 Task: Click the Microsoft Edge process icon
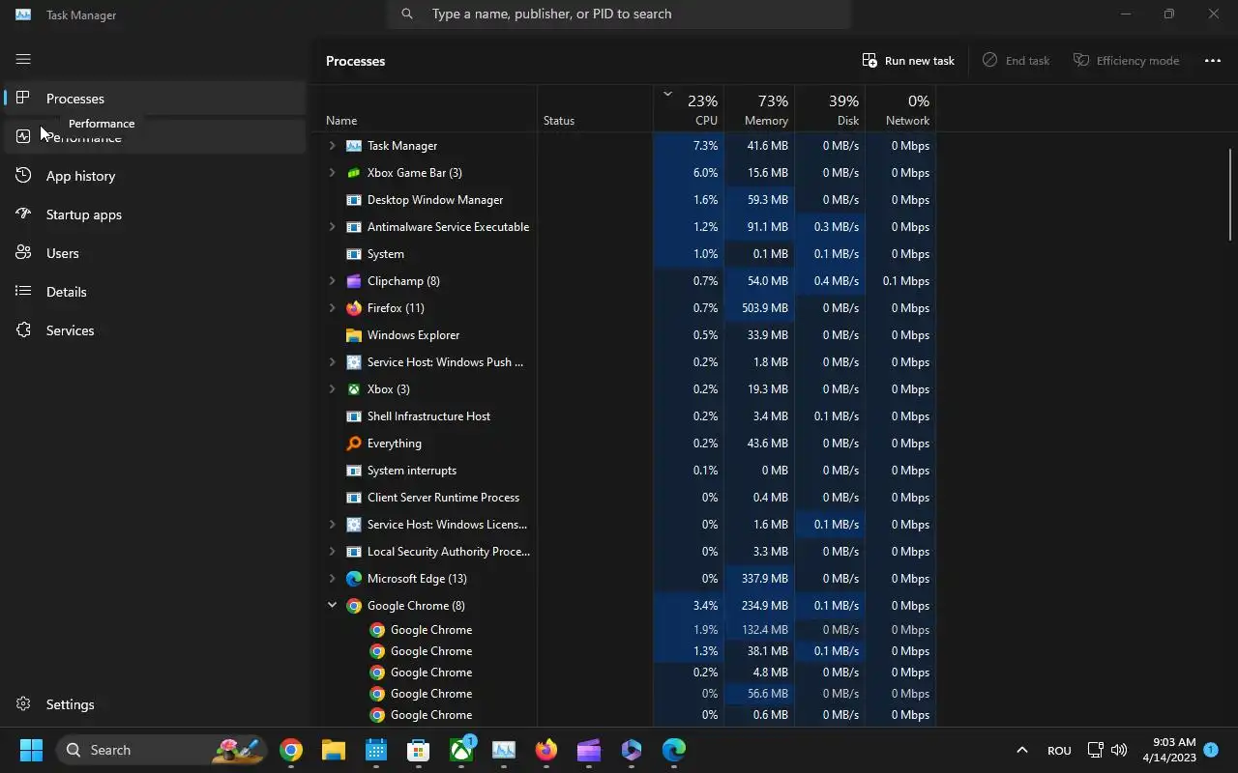point(354,579)
